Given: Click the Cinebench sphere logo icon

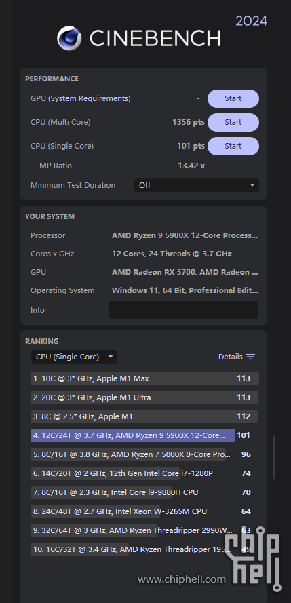Looking at the screenshot, I should [x=69, y=38].
